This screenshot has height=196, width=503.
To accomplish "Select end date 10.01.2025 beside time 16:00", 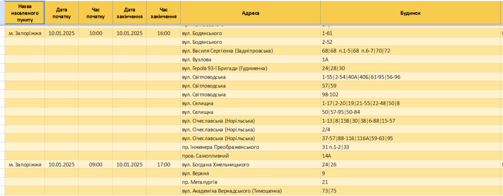I will 130,33.
